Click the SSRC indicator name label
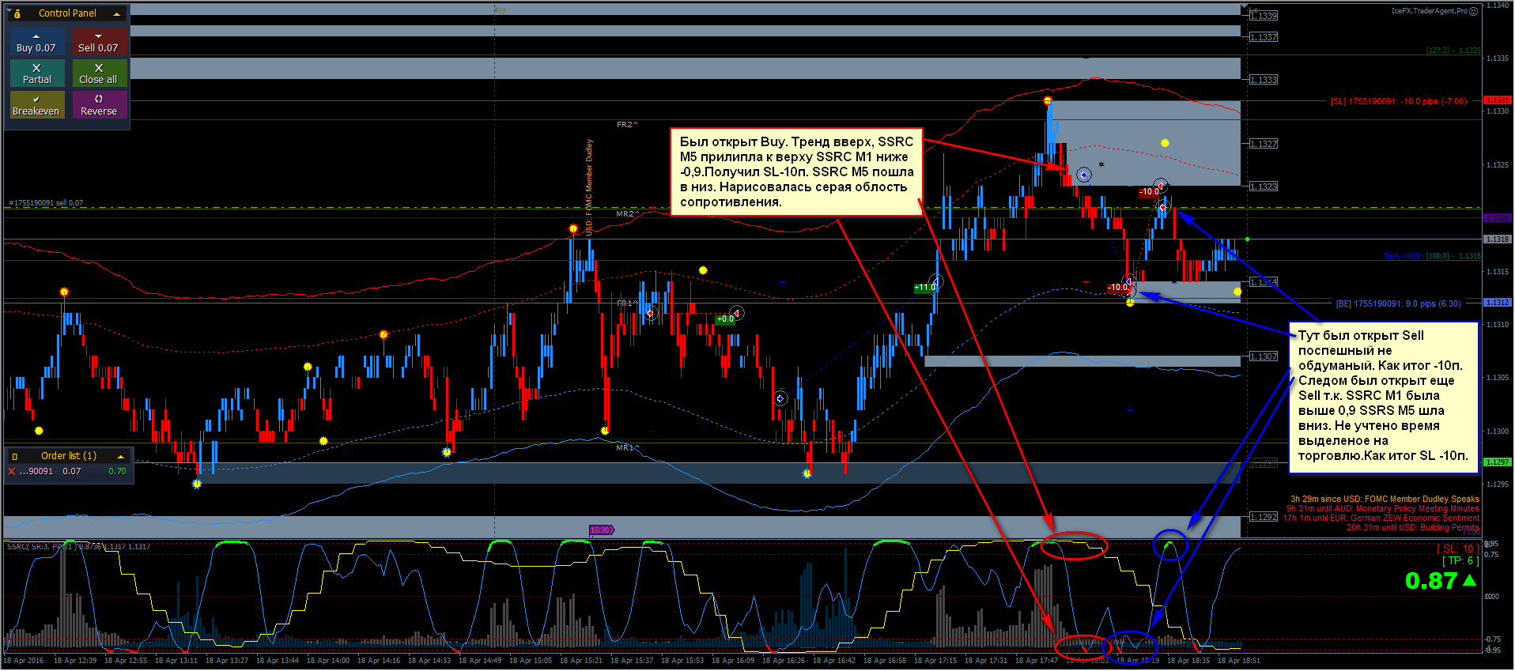Image resolution: width=1515 pixels, height=671 pixels. pos(78,547)
